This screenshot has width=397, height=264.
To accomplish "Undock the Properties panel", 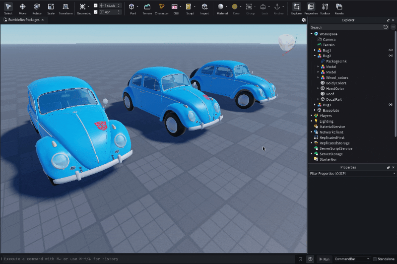I will tap(389, 167).
